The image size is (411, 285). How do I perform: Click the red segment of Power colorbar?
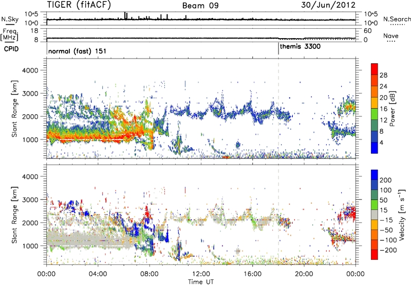pos(375,69)
